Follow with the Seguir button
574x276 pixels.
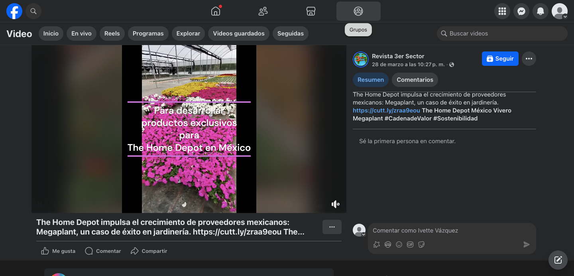click(x=500, y=59)
